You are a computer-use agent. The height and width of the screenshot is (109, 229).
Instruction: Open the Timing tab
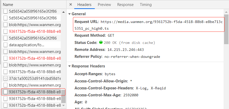pyautogui.click(x=146, y=5)
